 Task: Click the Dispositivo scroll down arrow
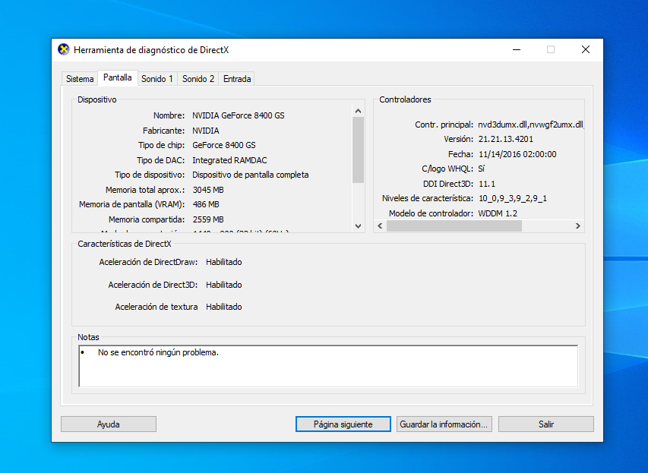pos(359,226)
